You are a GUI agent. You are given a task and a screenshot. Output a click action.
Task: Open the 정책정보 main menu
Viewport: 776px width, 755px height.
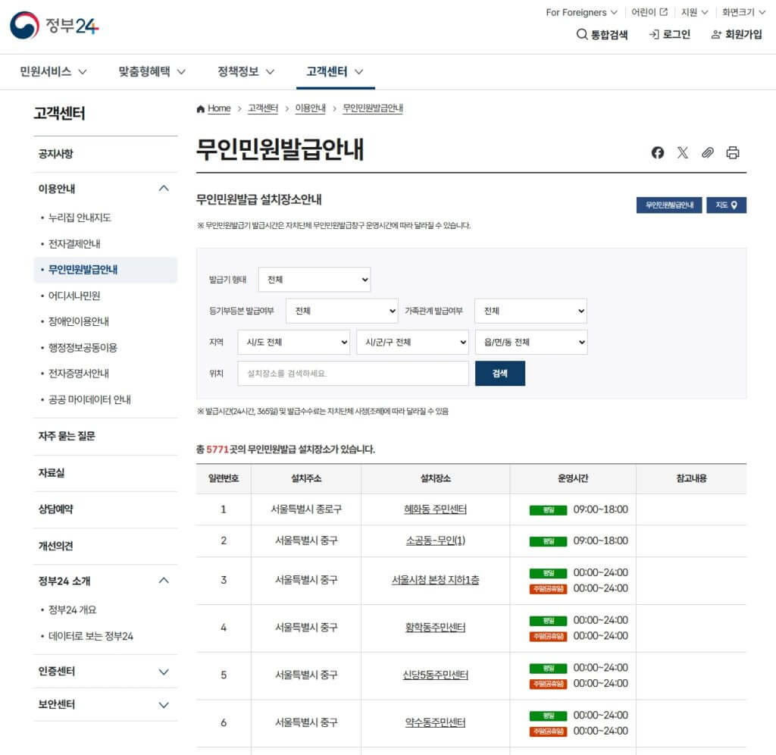click(x=246, y=72)
